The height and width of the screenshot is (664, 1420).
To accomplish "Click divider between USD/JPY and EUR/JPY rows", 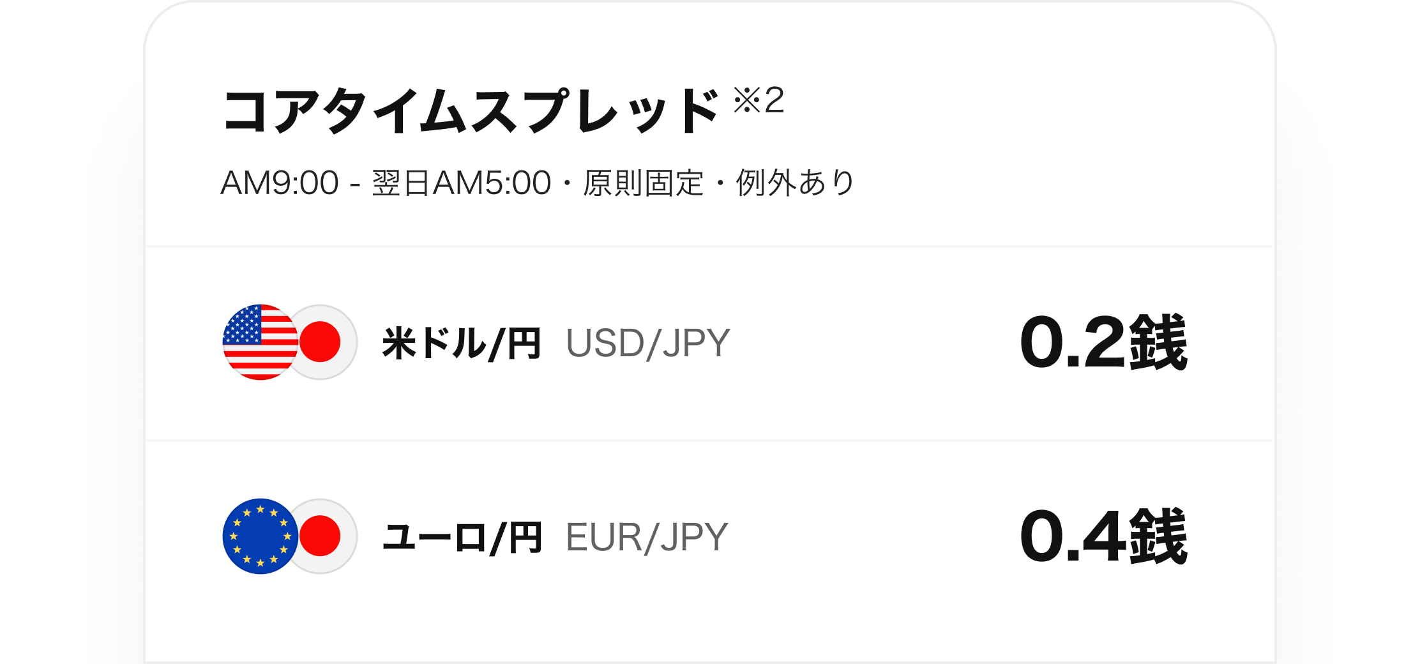I will coord(709,441).
